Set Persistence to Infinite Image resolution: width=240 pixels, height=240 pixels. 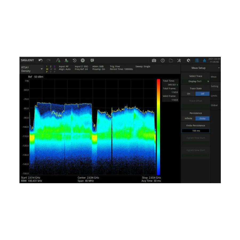pyautogui.click(x=188, y=118)
